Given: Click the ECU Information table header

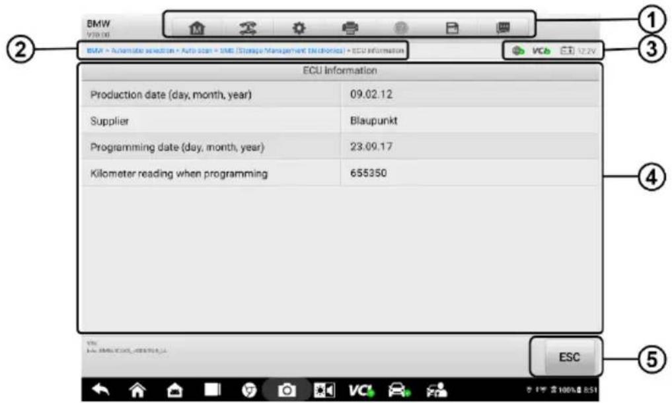Looking at the screenshot, I should pyautogui.click(x=340, y=70).
